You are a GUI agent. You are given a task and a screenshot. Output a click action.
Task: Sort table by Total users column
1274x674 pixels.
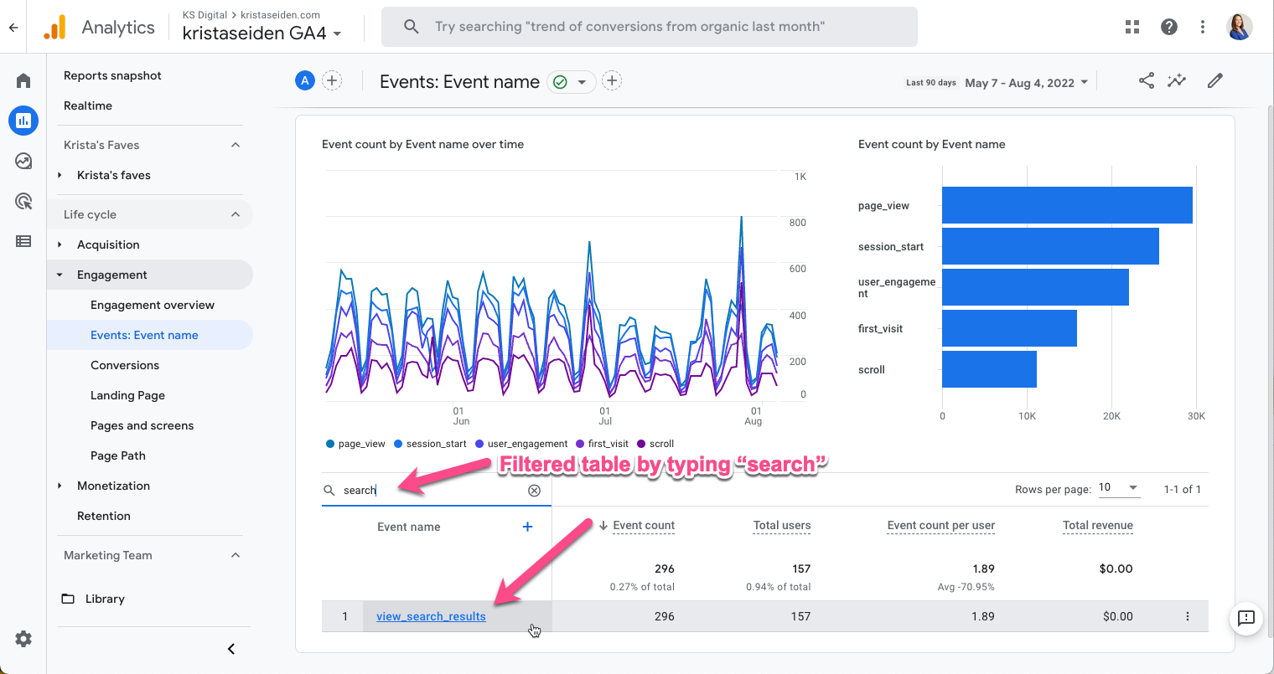782,526
